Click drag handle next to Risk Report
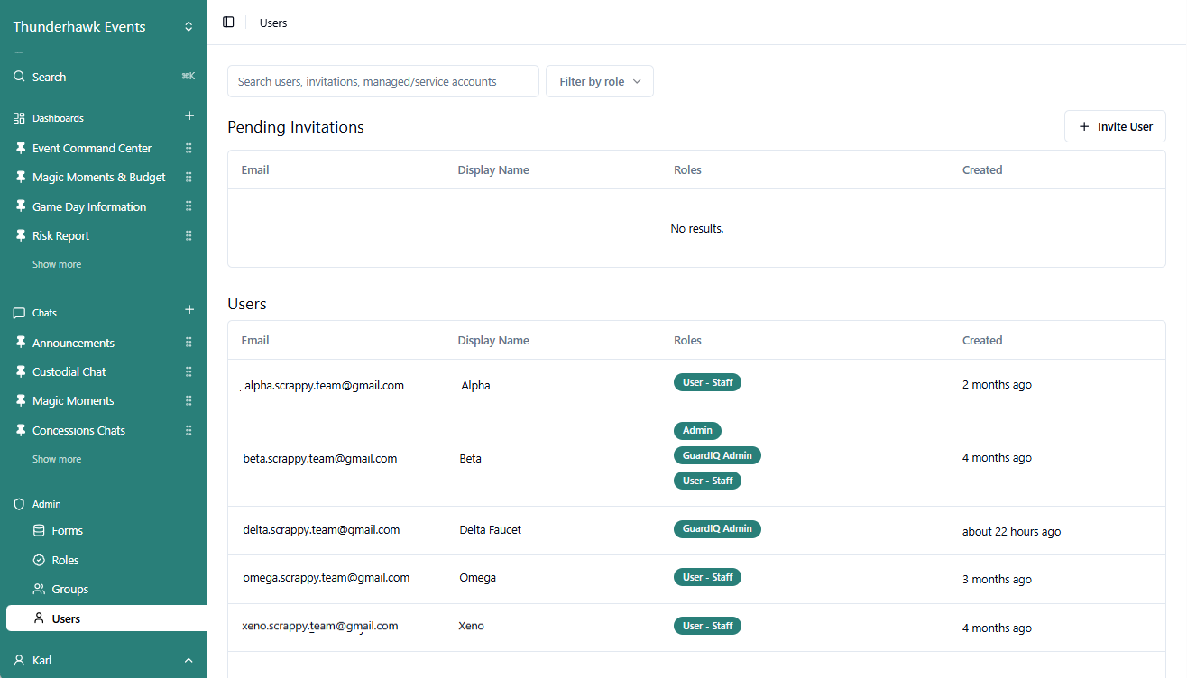This screenshot has height=678, width=1187. (189, 236)
